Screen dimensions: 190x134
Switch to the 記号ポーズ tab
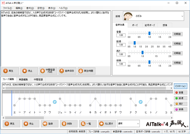coord(150,25)
